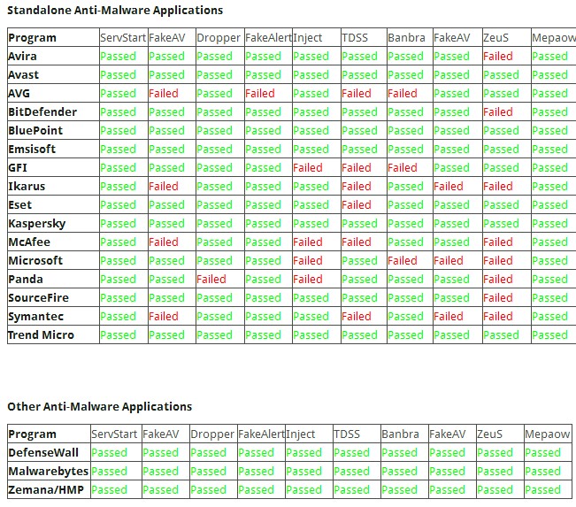The width and height of the screenshot is (576, 507).
Task: Click Eset's Failed result under TDSS
Action: pos(356,204)
